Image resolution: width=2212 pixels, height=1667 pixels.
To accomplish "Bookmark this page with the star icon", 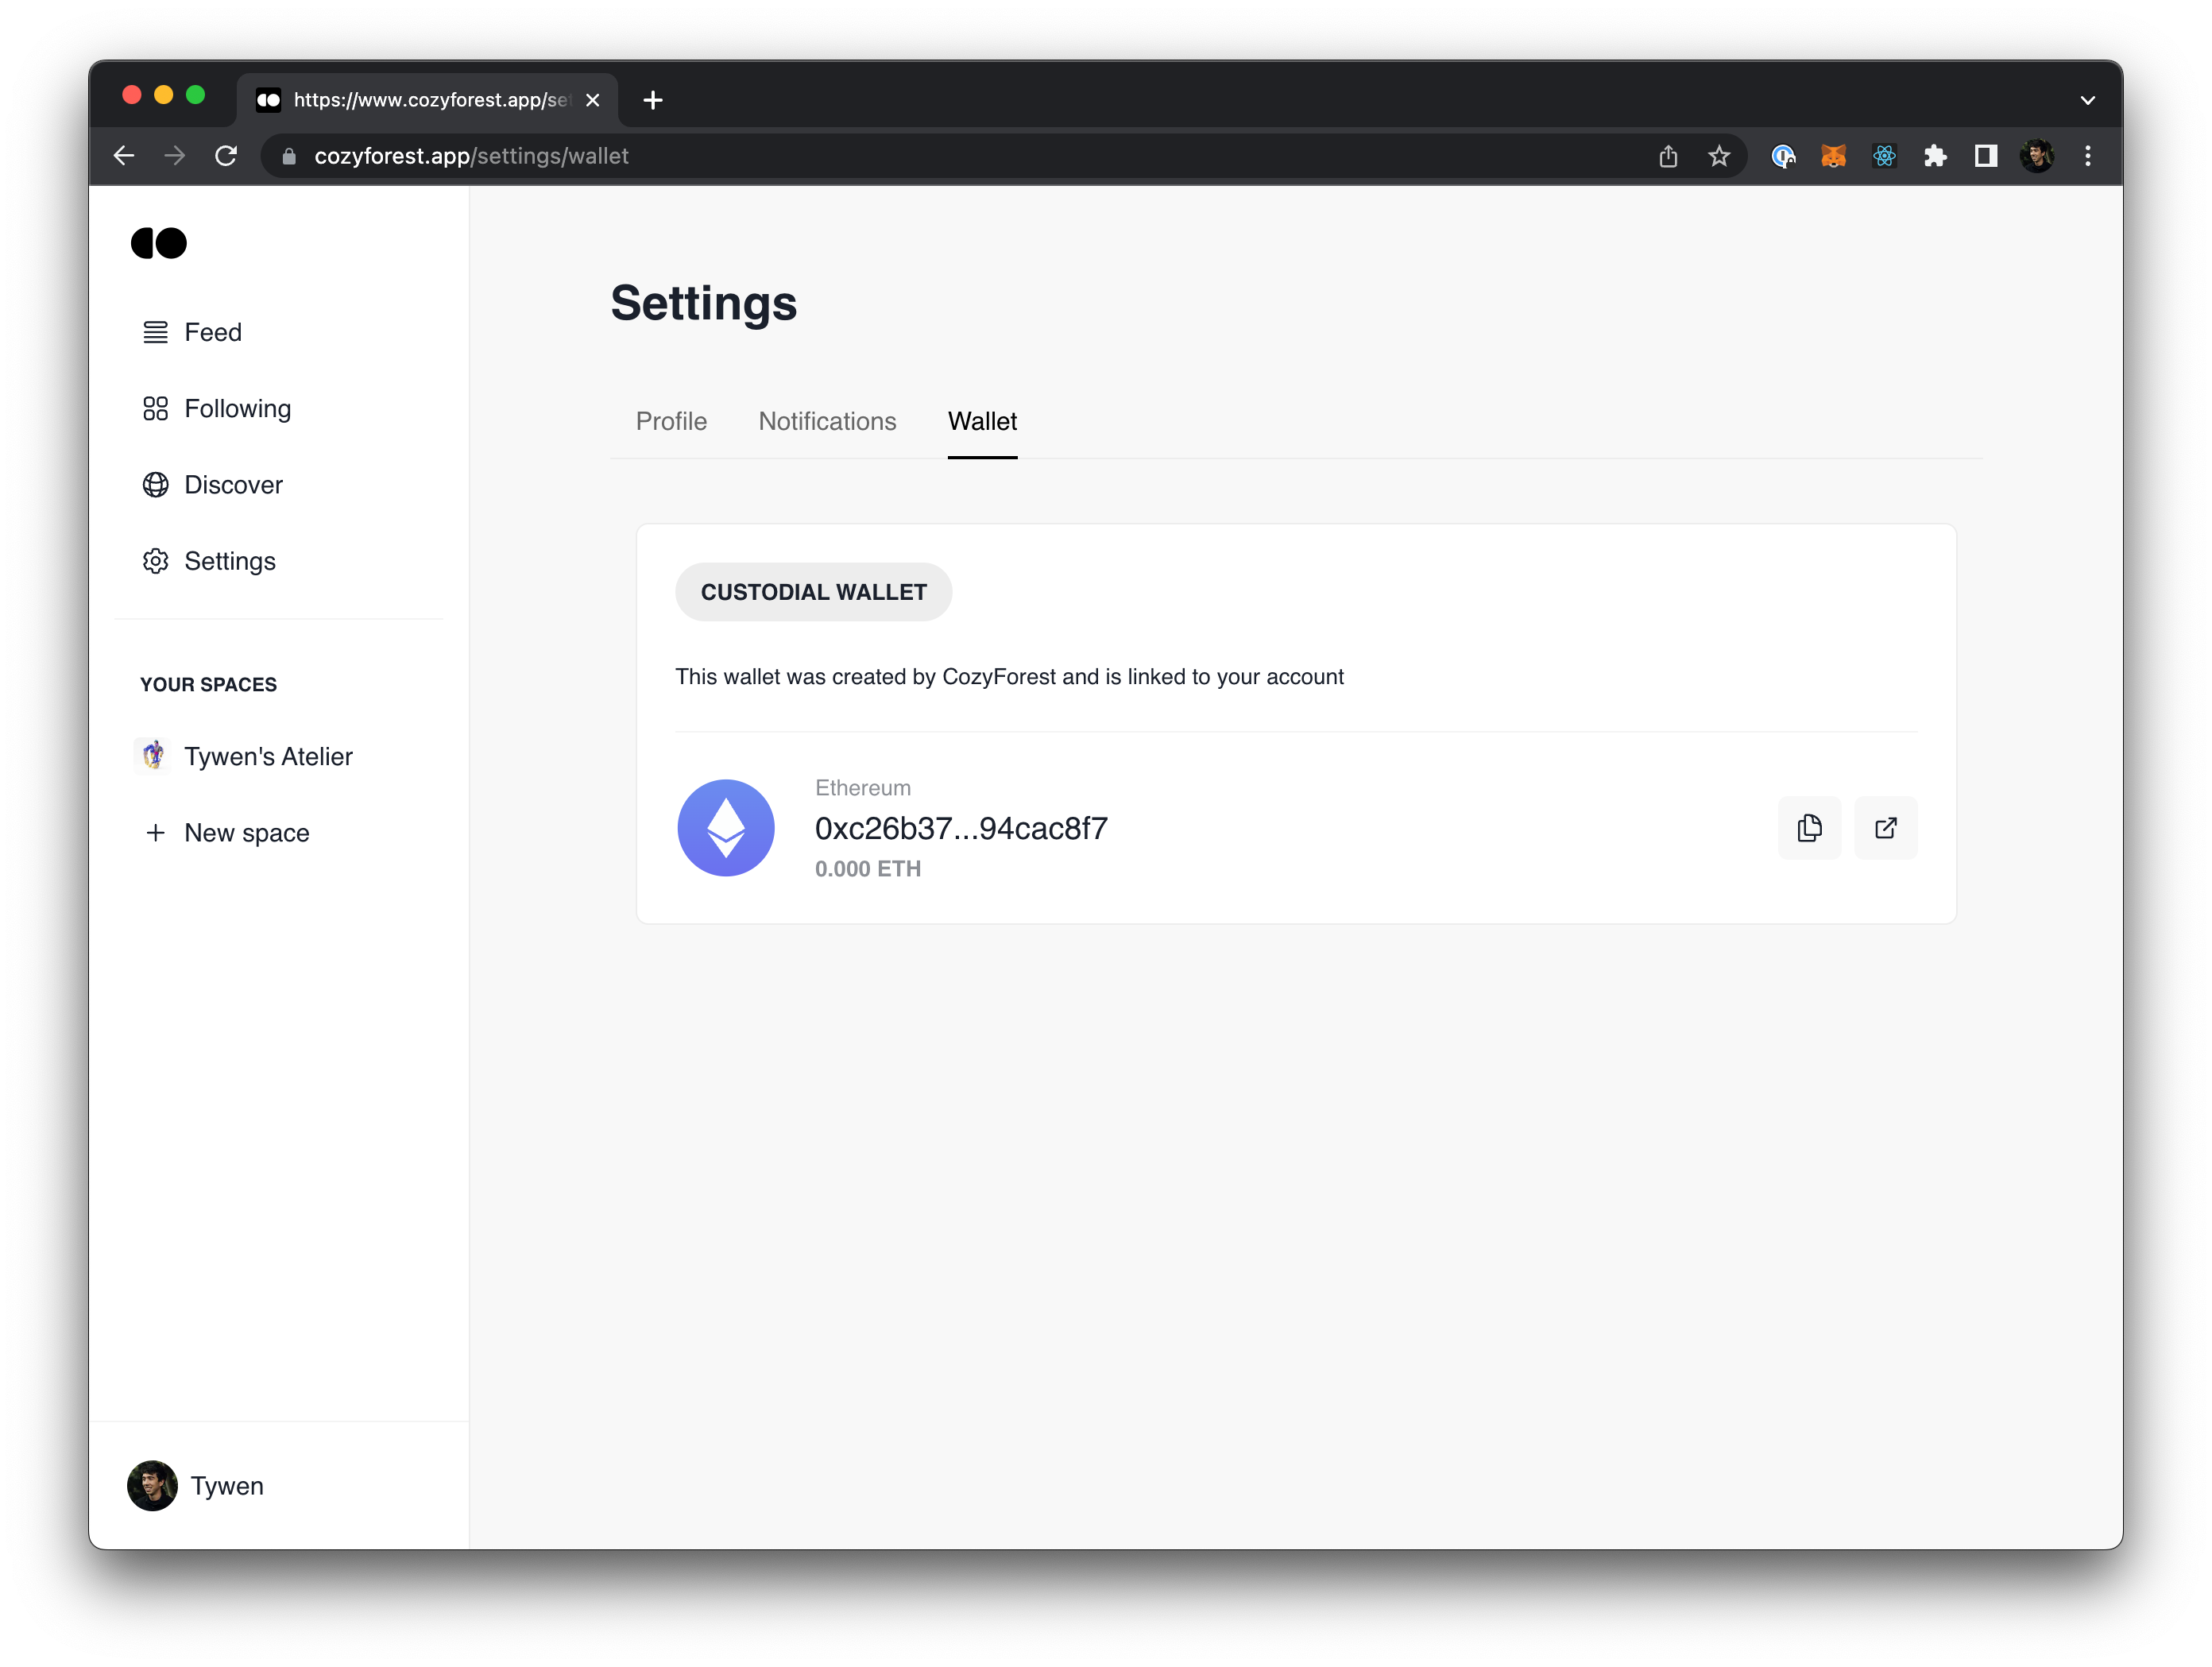I will tap(1718, 156).
